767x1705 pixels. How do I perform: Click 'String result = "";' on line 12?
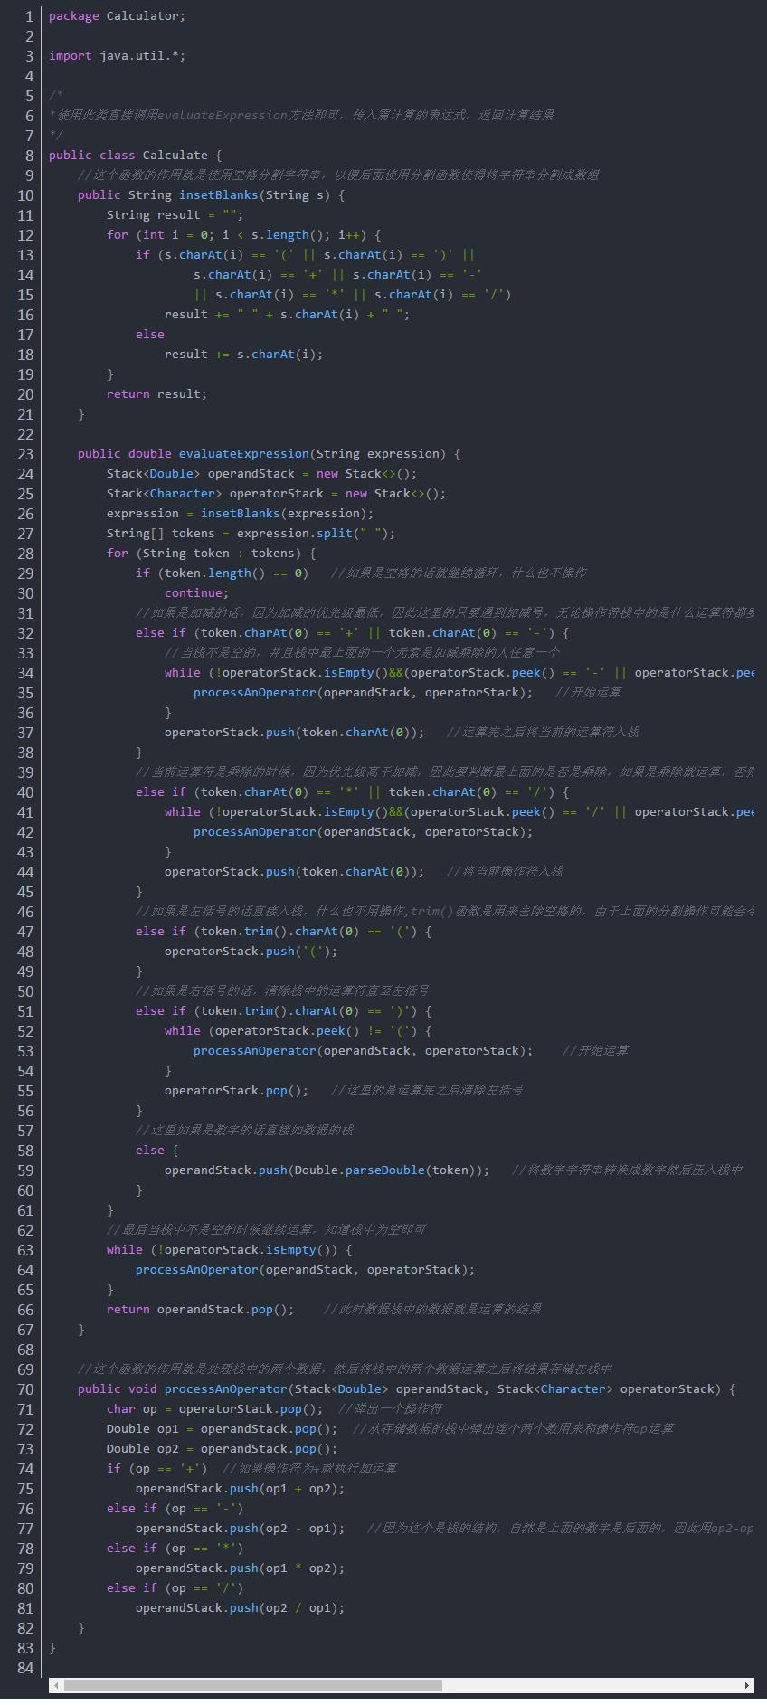[175, 214]
